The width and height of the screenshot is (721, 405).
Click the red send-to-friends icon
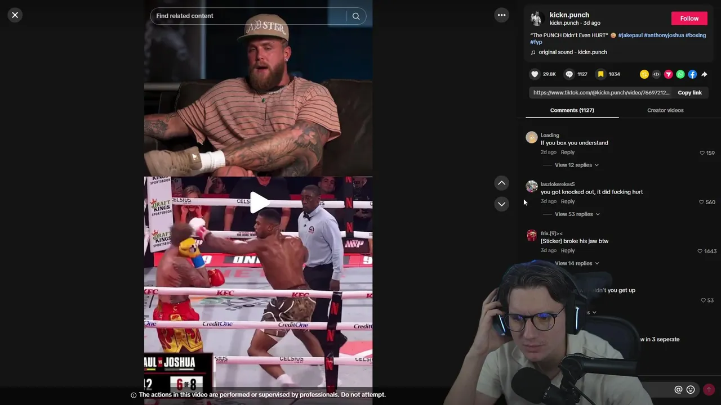(x=669, y=74)
